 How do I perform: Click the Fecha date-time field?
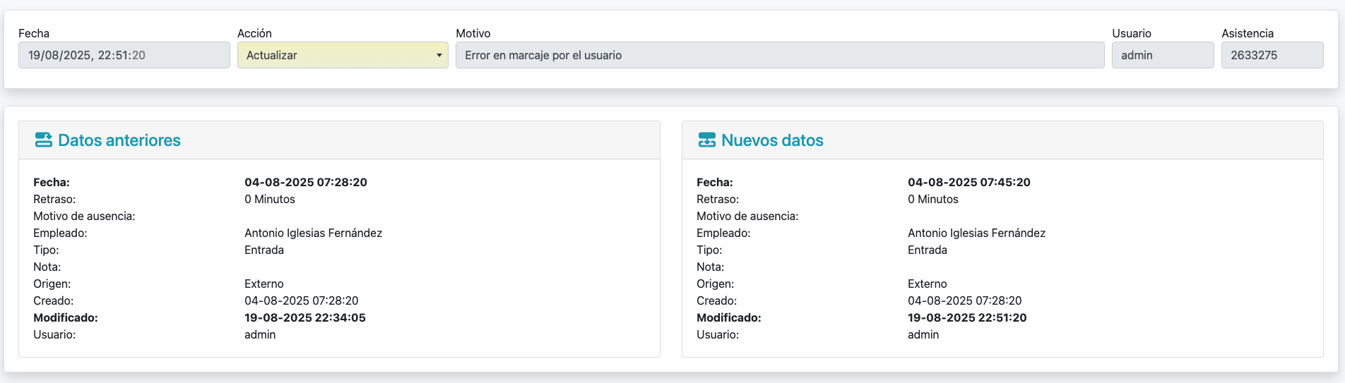click(x=124, y=55)
